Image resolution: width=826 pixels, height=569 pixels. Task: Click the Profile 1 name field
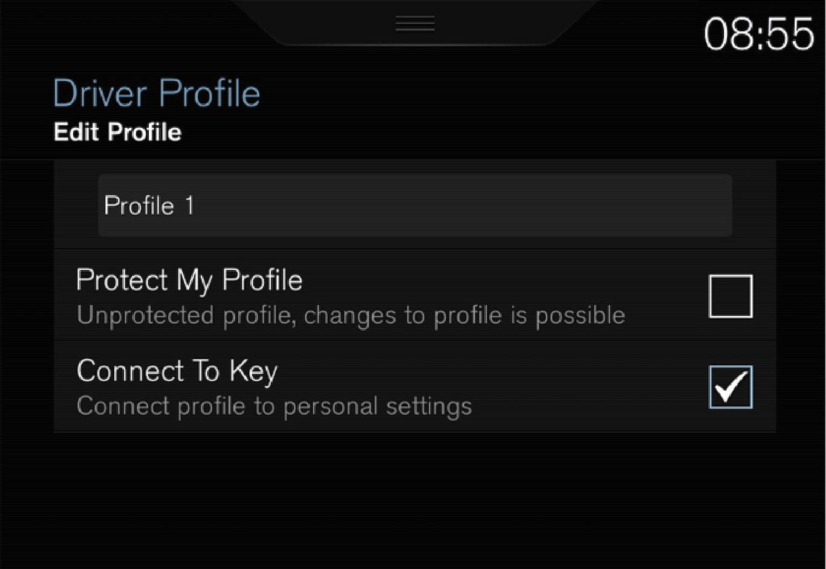[x=415, y=206]
